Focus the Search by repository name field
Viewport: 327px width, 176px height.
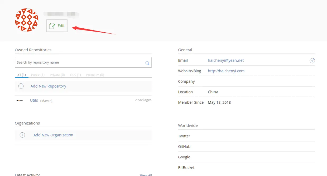pos(83,62)
